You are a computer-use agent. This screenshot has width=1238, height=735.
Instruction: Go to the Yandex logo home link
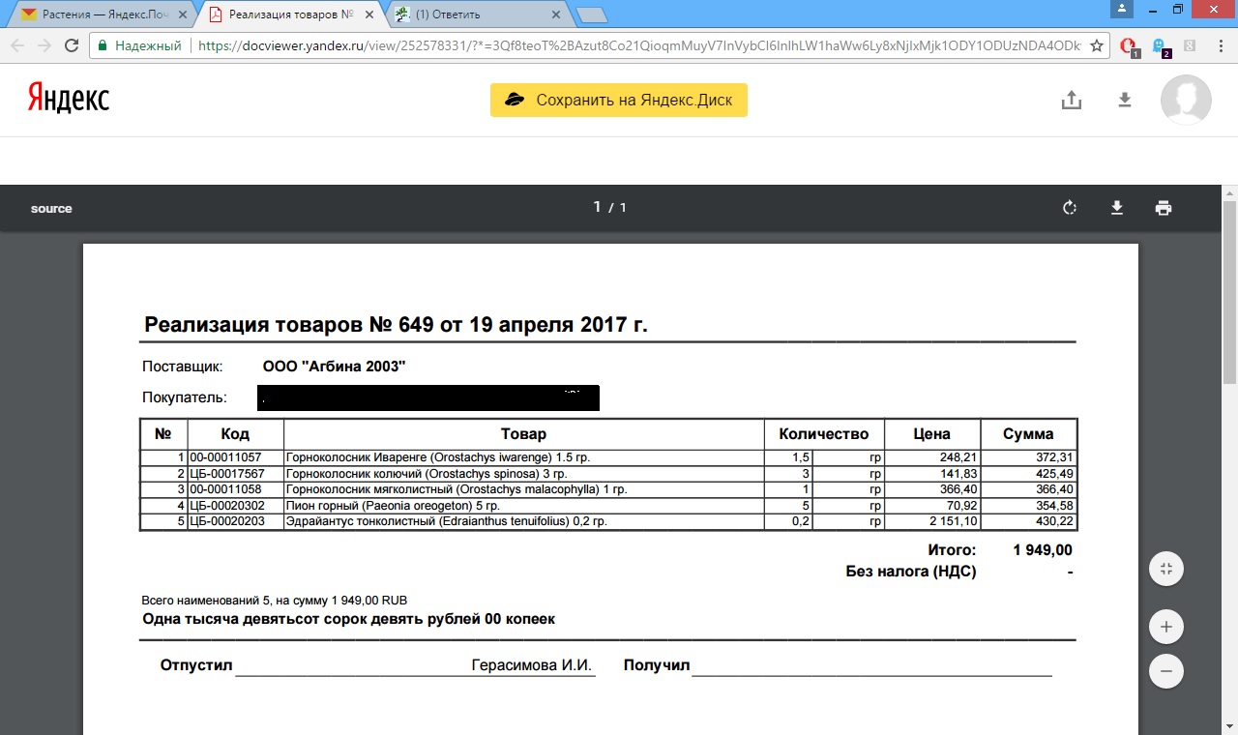(68, 99)
